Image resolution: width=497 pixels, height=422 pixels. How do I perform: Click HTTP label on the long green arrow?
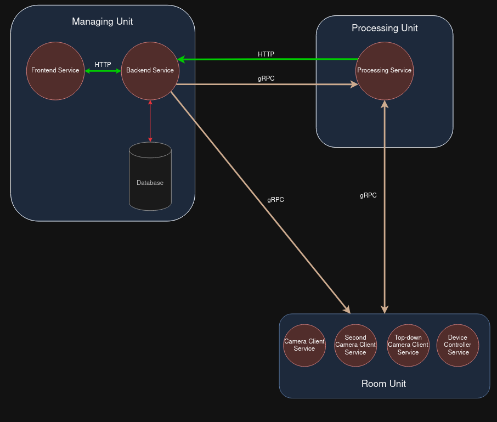click(x=266, y=54)
